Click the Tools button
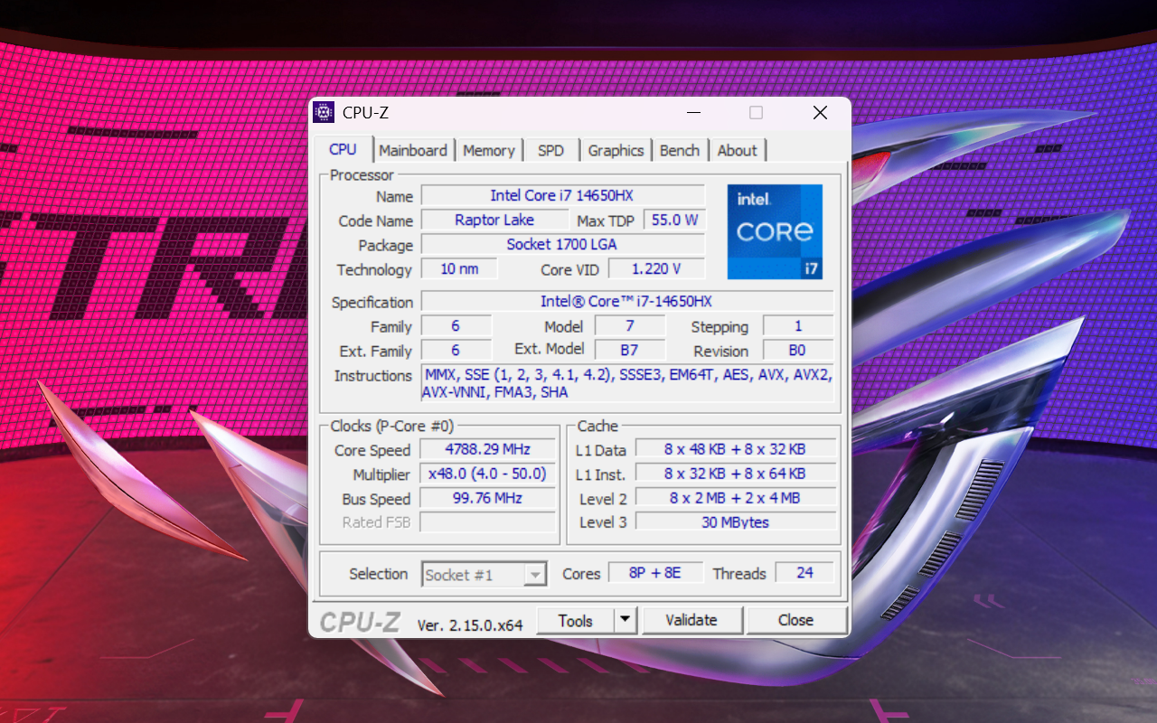 (x=576, y=620)
